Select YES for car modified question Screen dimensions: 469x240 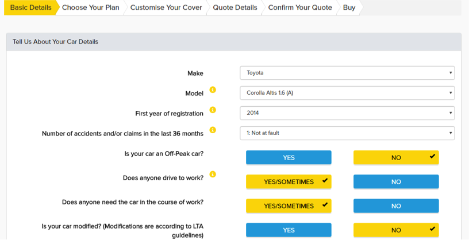pos(289,230)
